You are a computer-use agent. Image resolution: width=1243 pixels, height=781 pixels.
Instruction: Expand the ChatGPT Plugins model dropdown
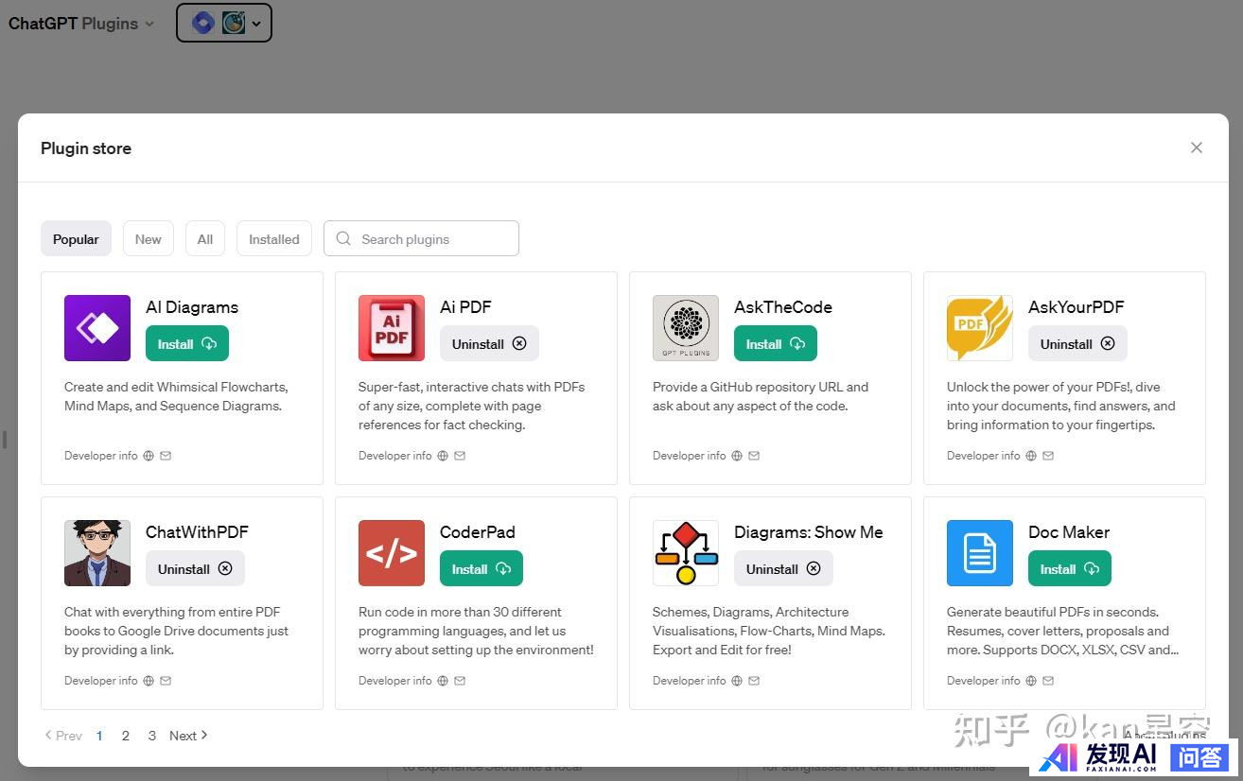click(81, 24)
